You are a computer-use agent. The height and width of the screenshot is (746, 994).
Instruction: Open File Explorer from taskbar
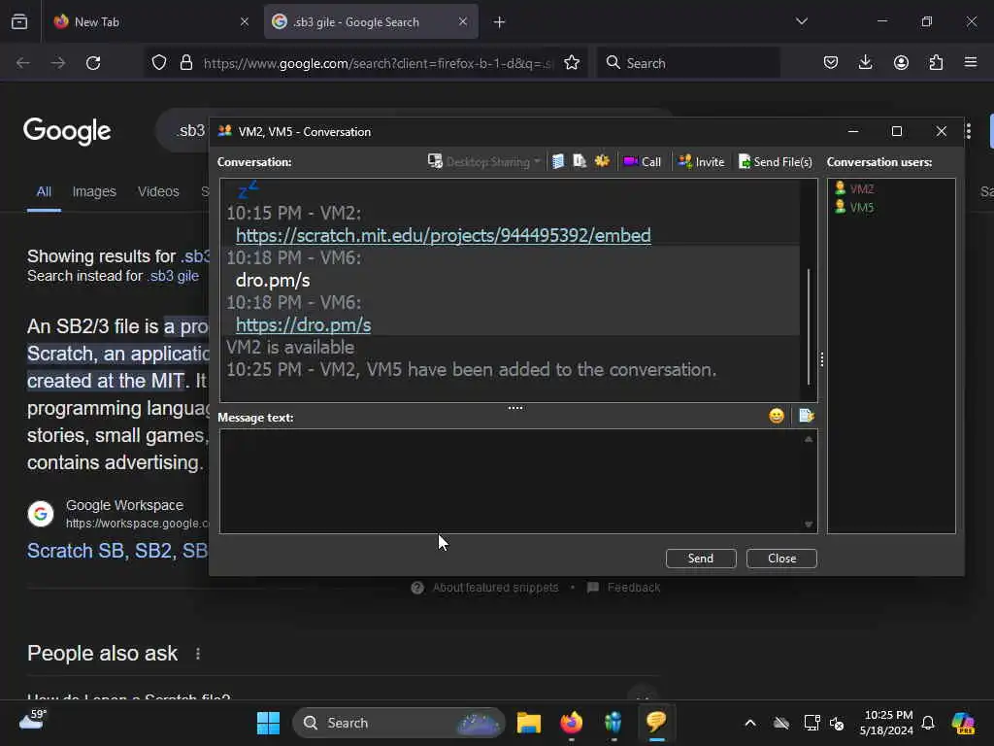point(529,723)
